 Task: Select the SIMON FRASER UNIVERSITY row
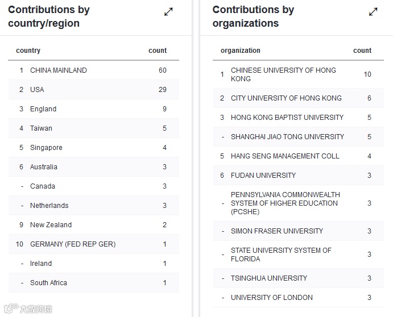(277, 231)
